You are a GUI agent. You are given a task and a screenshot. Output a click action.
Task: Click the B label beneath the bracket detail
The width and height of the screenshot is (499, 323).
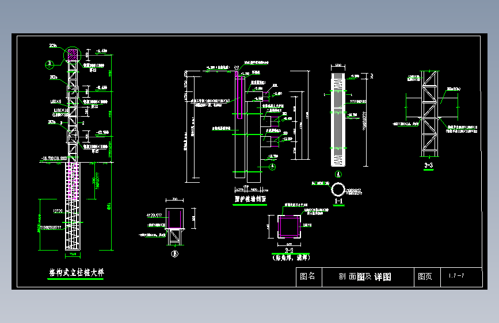point(174,253)
